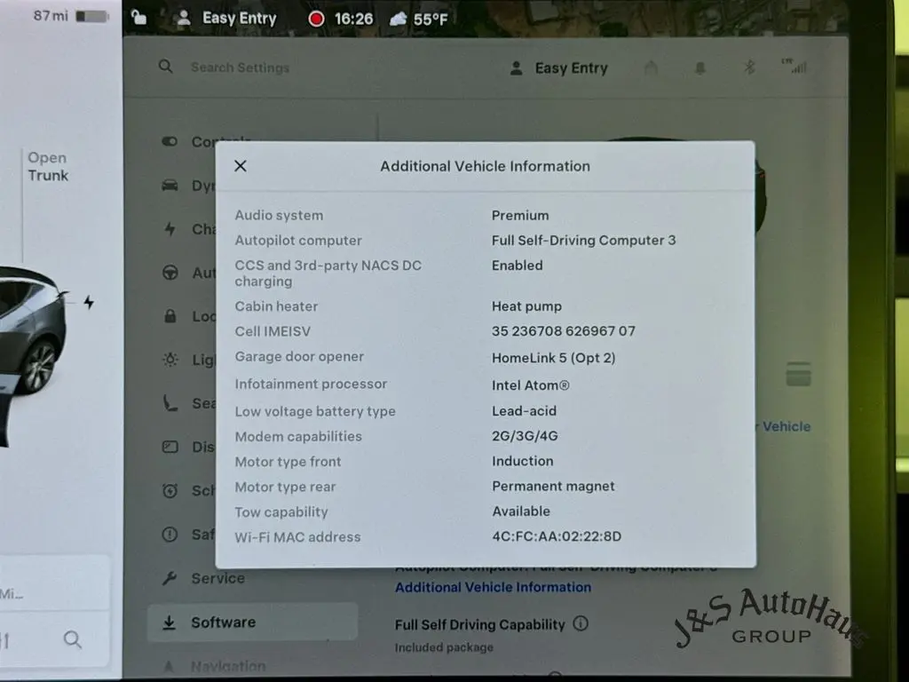
Task: Open the Navigation settings menu
Action: point(227,666)
